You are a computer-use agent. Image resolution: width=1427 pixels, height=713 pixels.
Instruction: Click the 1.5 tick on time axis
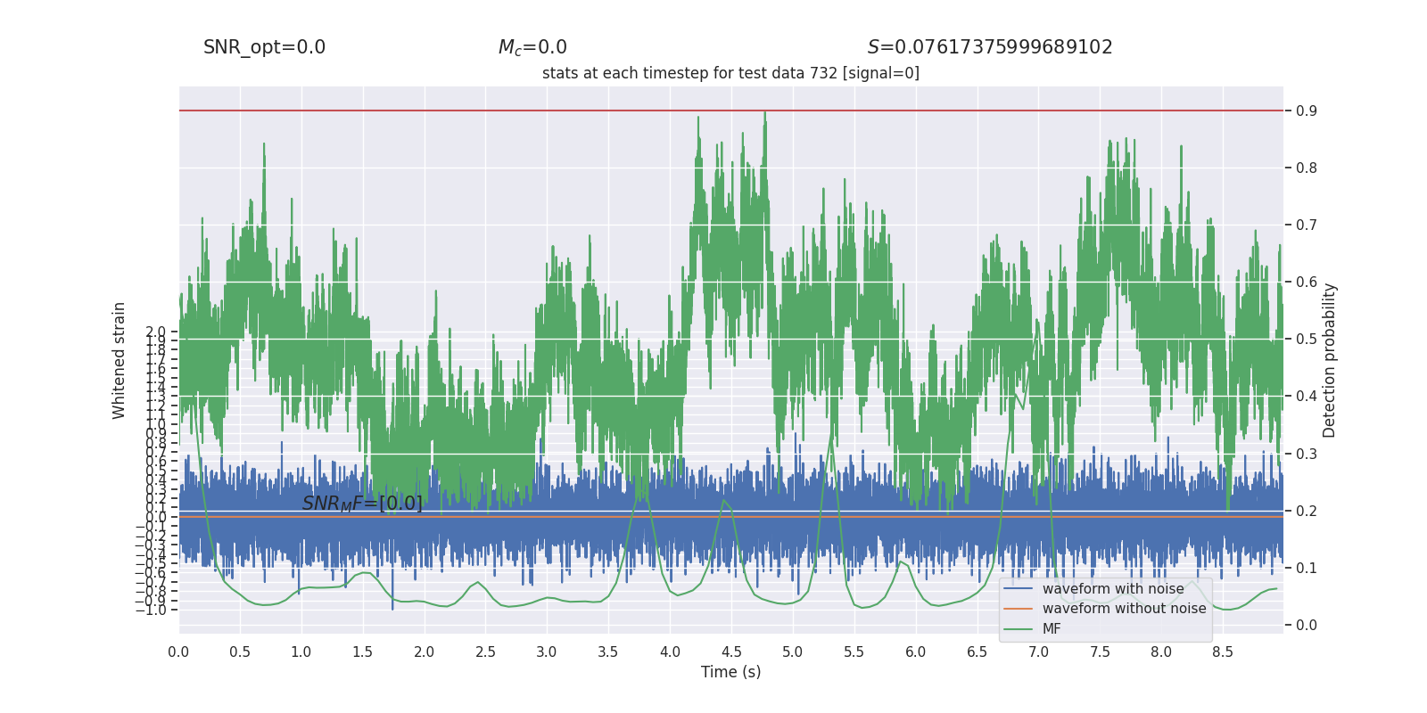coord(362,652)
